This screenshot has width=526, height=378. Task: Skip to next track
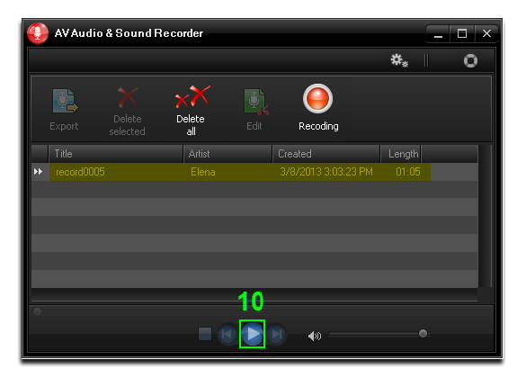(276, 334)
